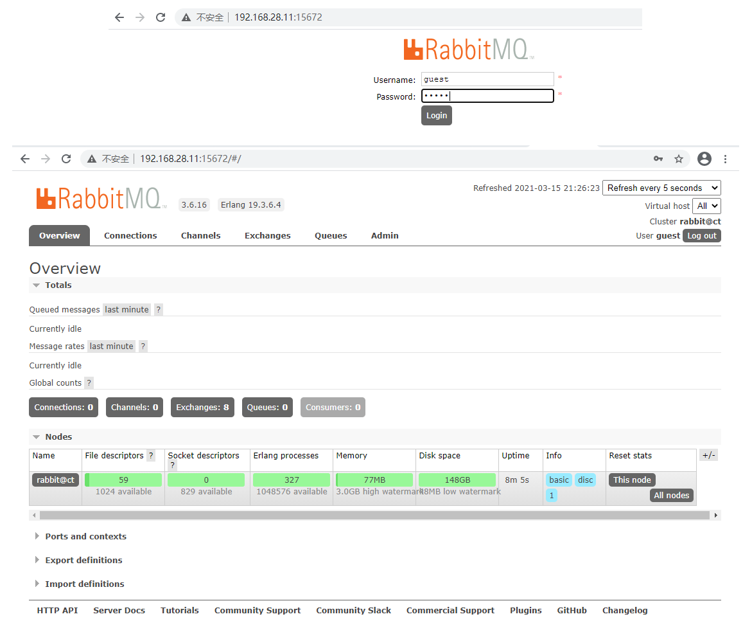Image resolution: width=752 pixels, height=621 pixels.
Task: Open the rabbit@ct node link
Action: 56,480
